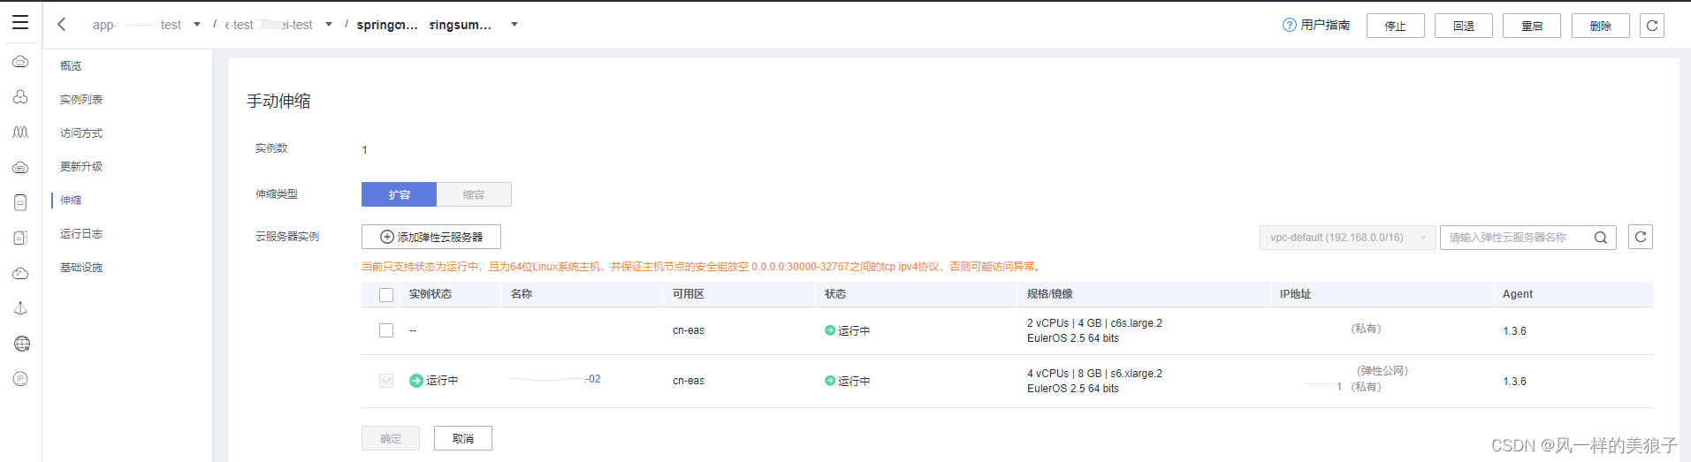
Task: Open the 运行日志 run logs menu
Action: (81, 234)
